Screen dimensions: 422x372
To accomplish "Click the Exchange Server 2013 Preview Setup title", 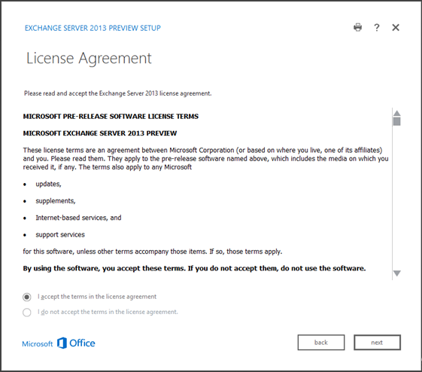I will coord(93,28).
